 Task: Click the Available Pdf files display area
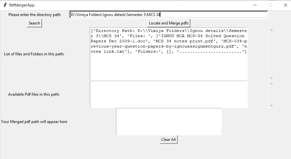point(168,94)
